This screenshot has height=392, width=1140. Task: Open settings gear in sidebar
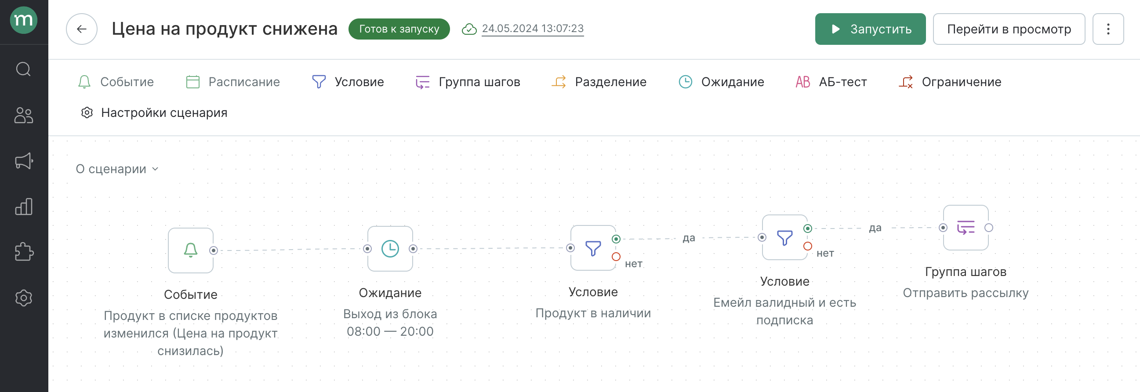[24, 298]
